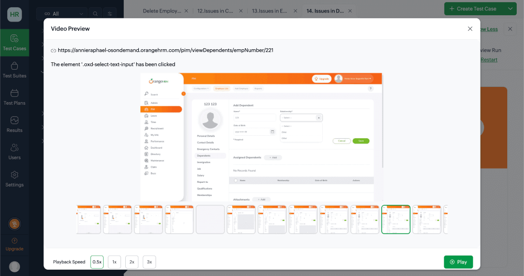
Task: Open the filter sliders icon beside search
Action: point(110,14)
